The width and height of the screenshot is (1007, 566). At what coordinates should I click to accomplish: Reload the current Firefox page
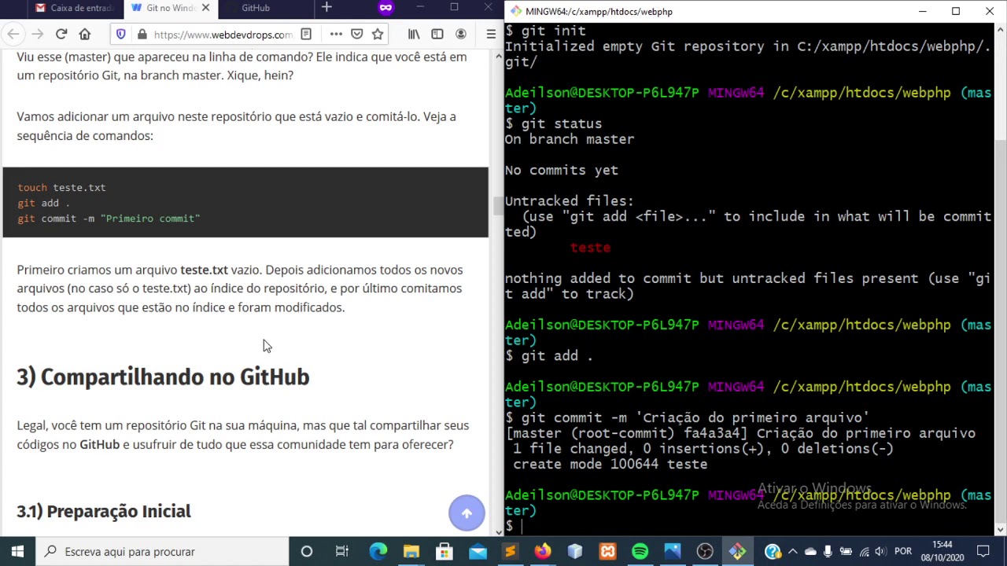click(x=61, y=34)
